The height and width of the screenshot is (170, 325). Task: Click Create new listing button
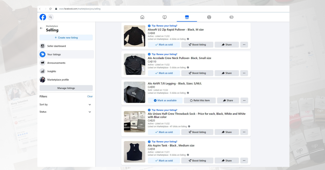point(66,38)
